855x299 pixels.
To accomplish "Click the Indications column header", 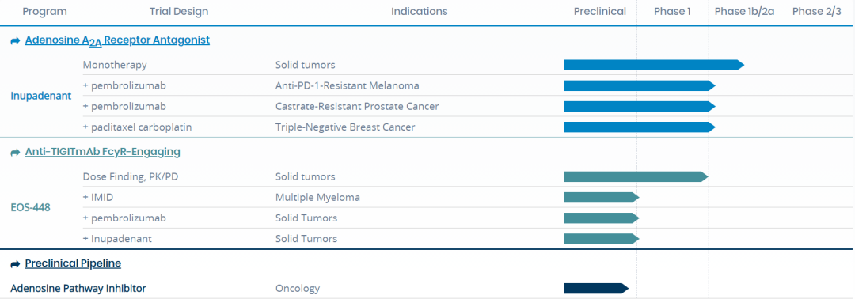I will click(420, 11).
